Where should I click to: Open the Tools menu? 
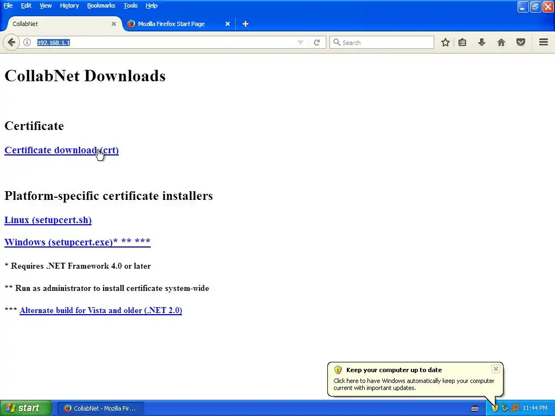(x=130, y=5)
